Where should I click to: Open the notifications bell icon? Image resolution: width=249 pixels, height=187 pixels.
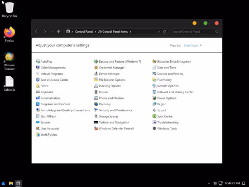[x=244, y=183]
